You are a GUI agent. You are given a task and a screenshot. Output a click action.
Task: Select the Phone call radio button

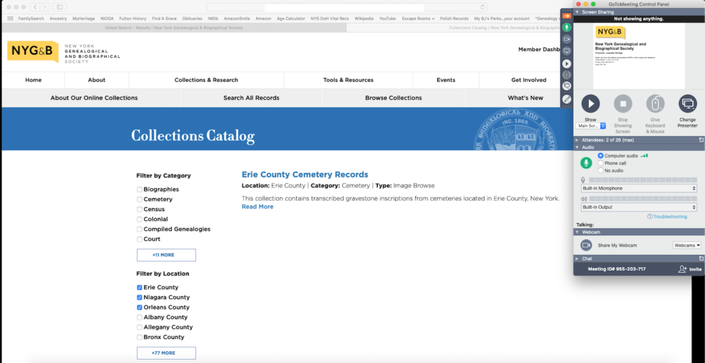coord(600,163)
